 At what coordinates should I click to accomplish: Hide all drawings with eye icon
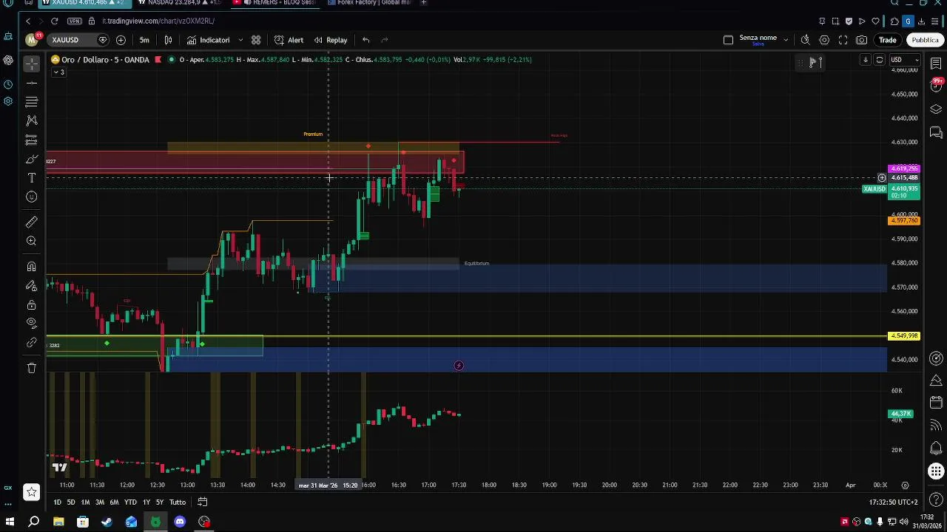[31, 323]
